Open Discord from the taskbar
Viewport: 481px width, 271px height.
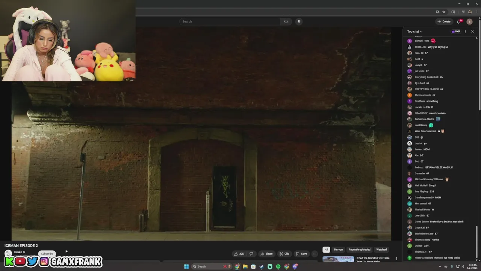point(295,266)
